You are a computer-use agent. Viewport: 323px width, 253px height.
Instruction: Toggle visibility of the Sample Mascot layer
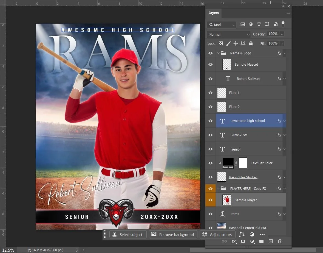tap(211, 65)
